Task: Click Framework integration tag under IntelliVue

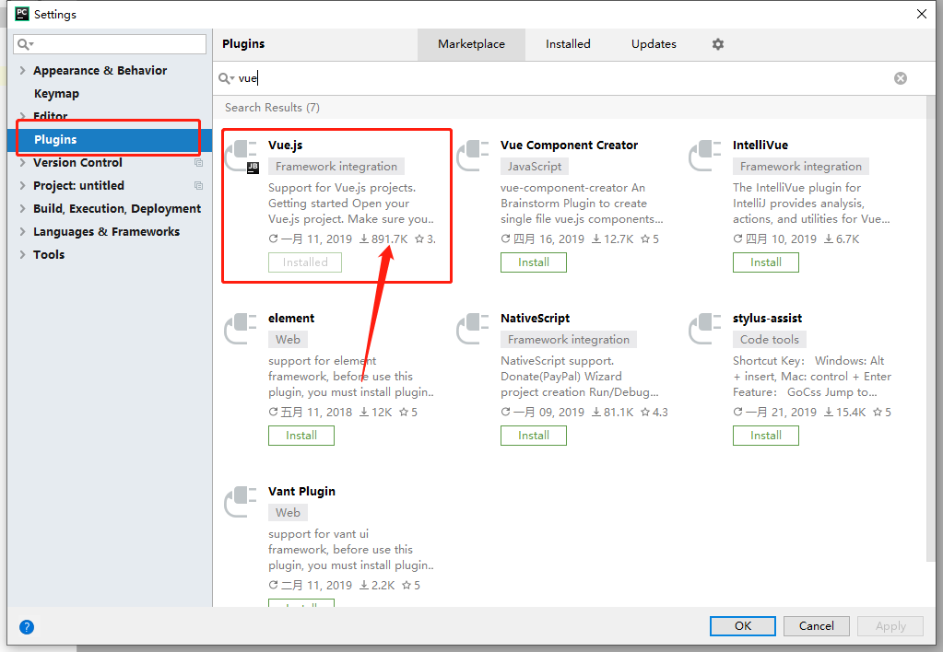Action: point(800,167)
